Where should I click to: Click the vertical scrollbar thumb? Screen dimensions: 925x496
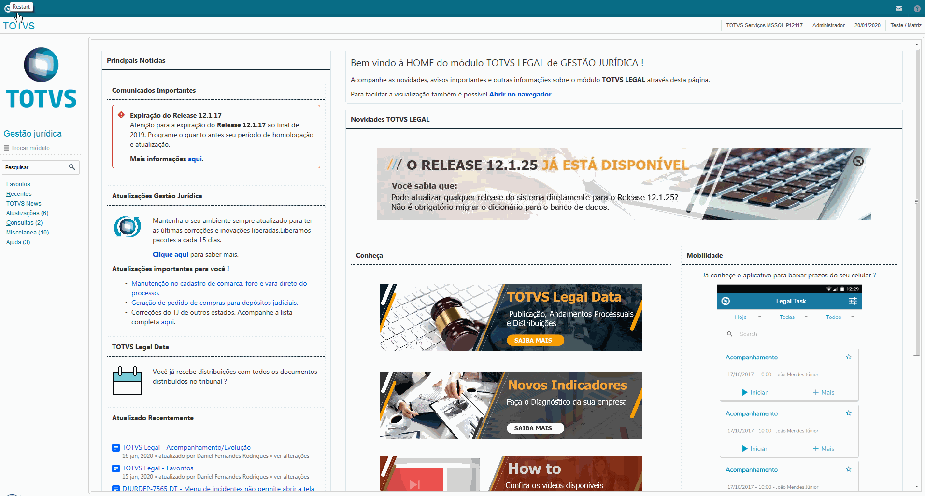(x=916, y=202)
